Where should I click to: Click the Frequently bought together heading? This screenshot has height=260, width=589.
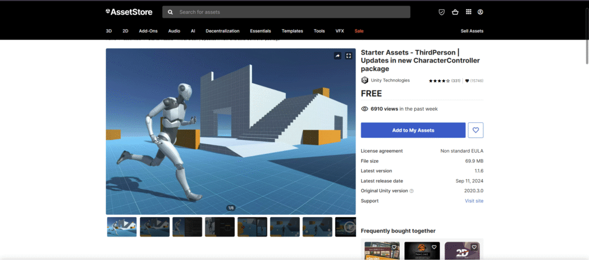(398, 231)
